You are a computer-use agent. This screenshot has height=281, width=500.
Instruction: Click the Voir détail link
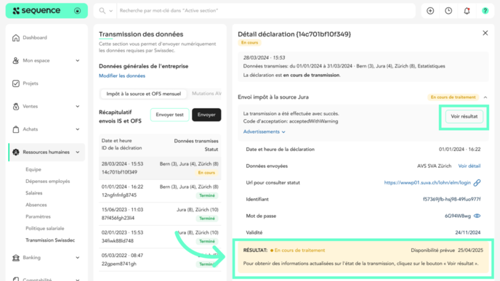(x=469, y=166)
